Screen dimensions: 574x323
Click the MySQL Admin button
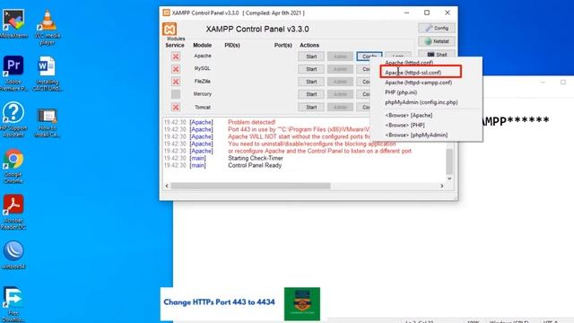click(340, 69)
